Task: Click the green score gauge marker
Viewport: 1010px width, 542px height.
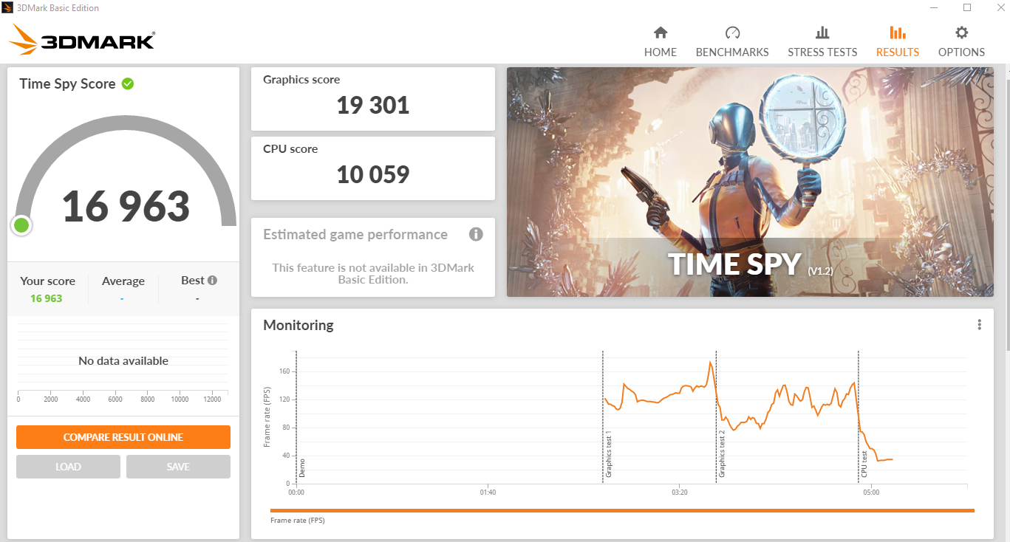Action: click(21, 225)
